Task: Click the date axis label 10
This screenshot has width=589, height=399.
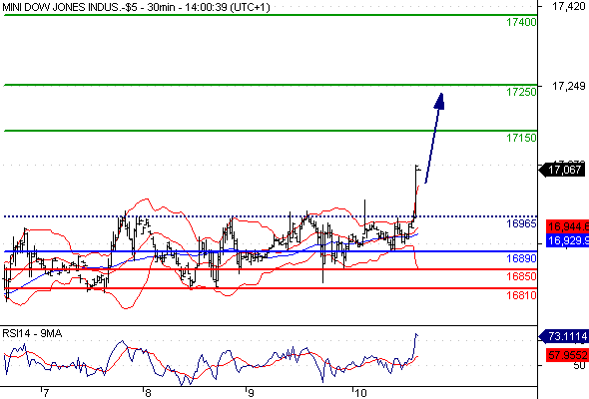Action: point(360,393)
